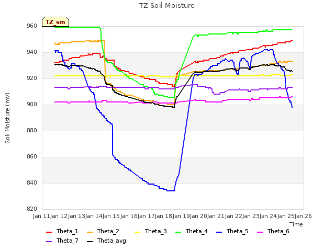Screen dimensions: 335x251
Task: Click the red Theta_1 legend swatch
Action: coord(49,232)
